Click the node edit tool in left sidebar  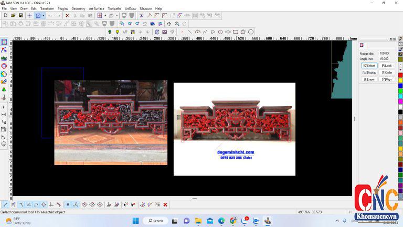click(x=4, y=50)
